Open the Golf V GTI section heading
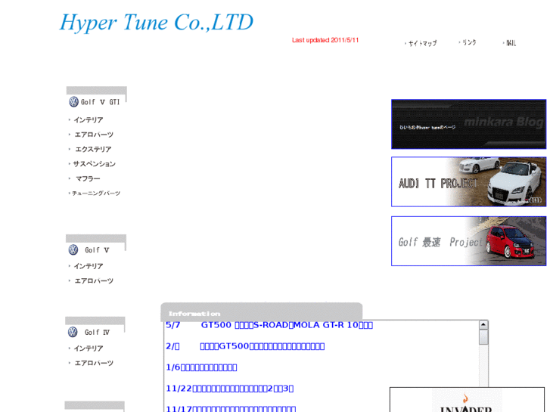550x412 pixels. (100, 102)
